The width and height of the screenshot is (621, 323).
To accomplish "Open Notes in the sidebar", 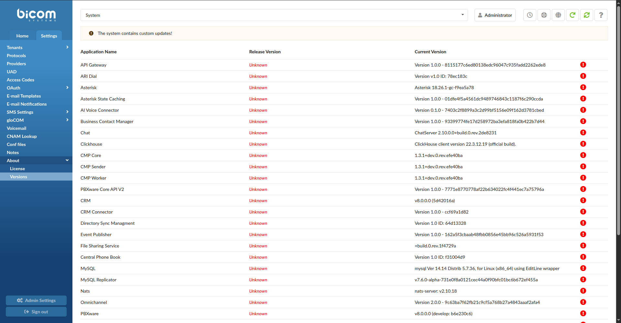I will pos(36,152).
